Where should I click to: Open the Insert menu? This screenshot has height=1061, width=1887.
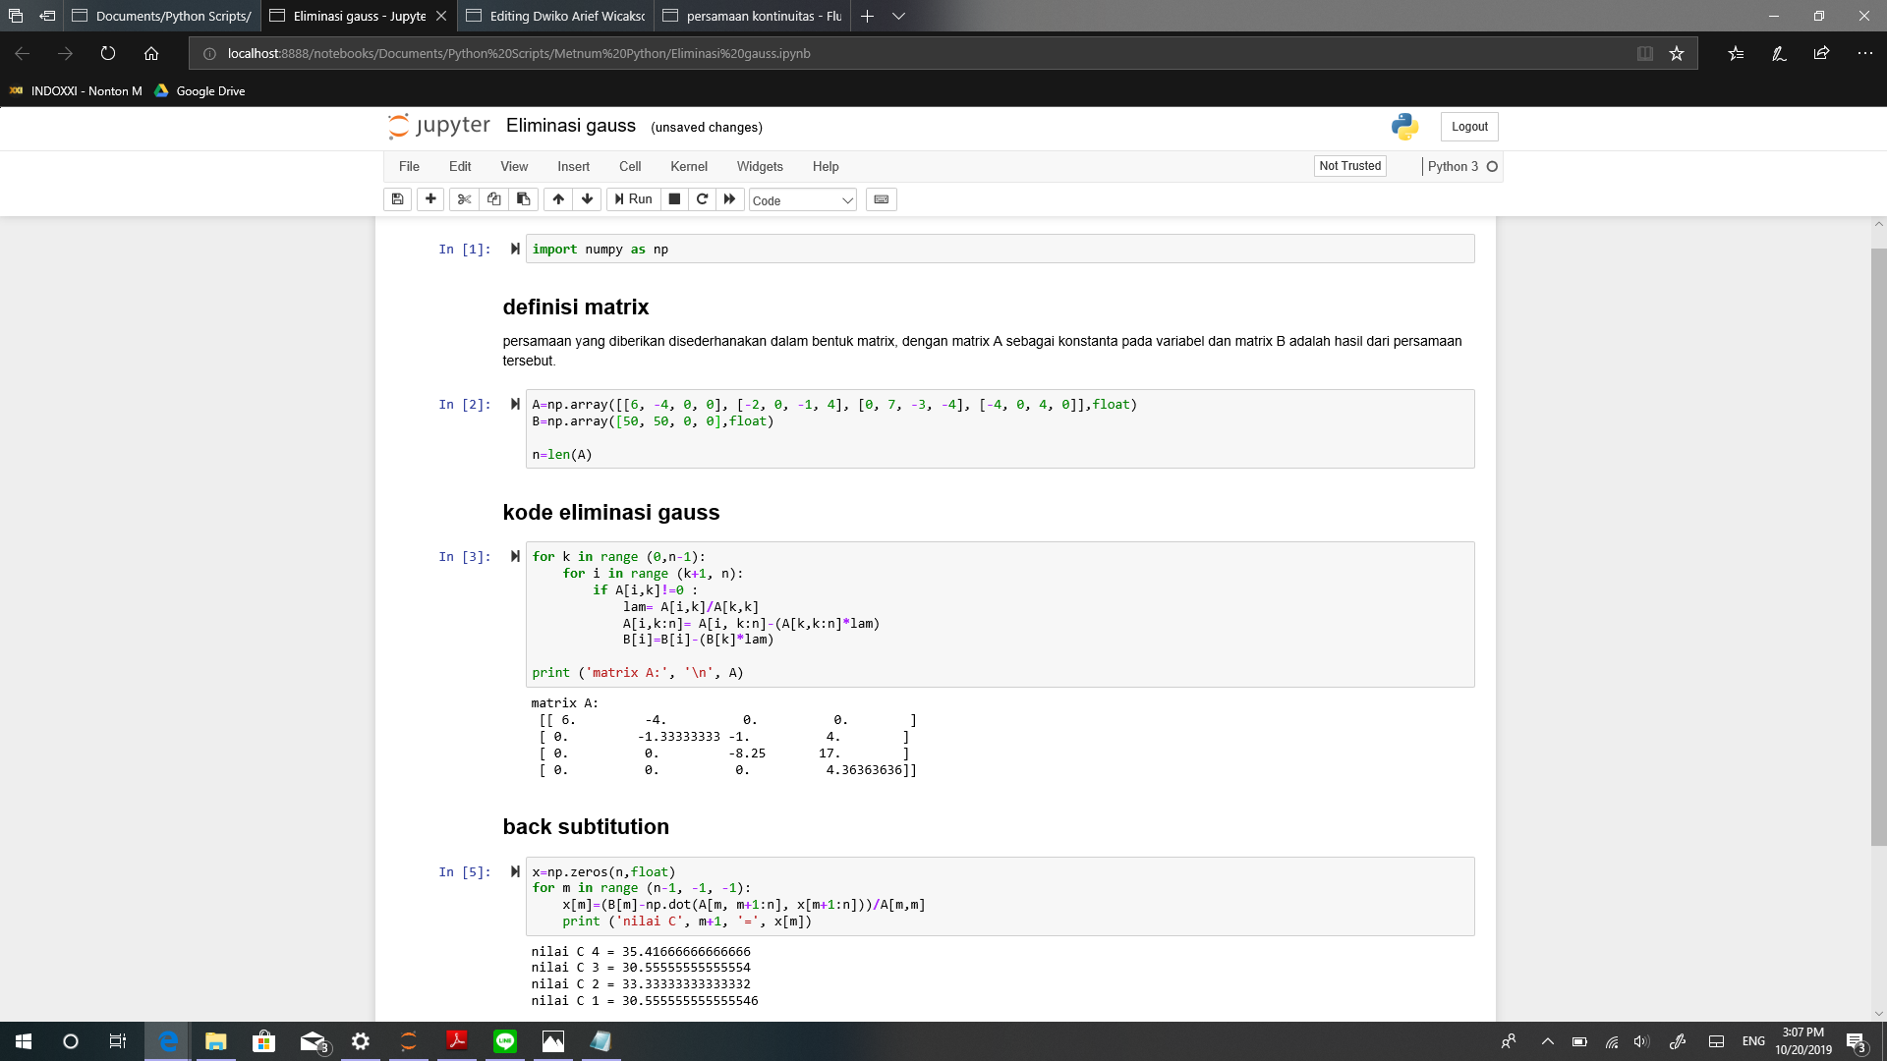pos(574,166)
